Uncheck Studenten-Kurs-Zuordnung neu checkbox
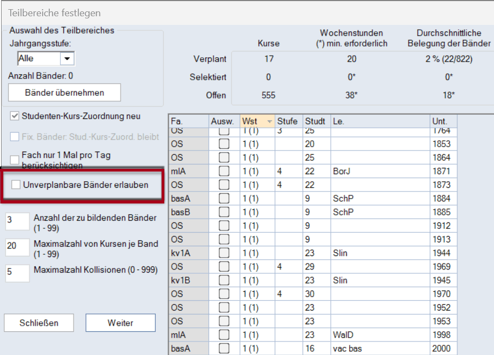 15,116
